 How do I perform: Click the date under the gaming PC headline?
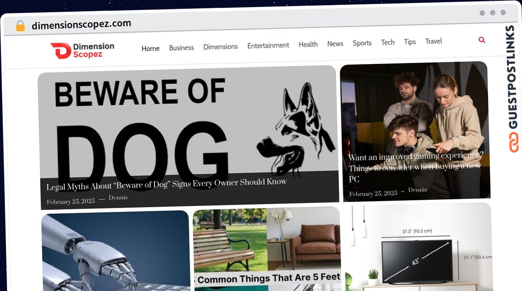tap(373, 194)
